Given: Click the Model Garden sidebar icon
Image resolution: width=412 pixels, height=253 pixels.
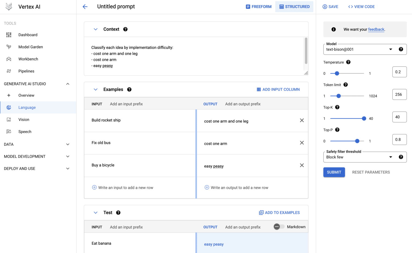Looking at the screenshot, I should coord(9,47).
